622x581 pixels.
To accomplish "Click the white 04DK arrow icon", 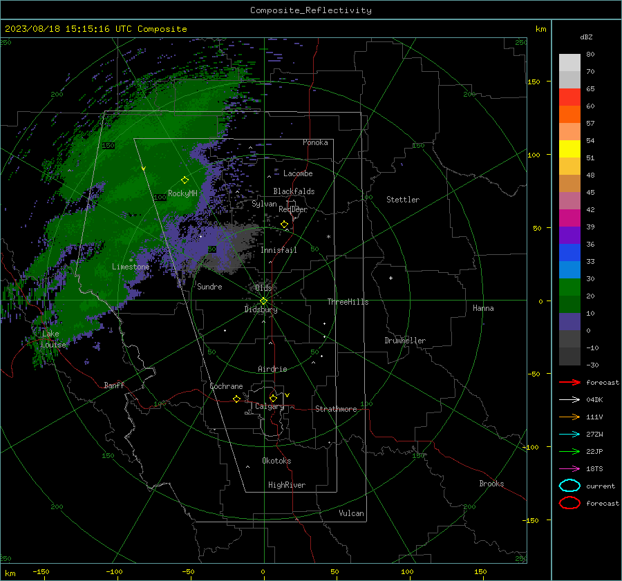I will tap(569, 399).
